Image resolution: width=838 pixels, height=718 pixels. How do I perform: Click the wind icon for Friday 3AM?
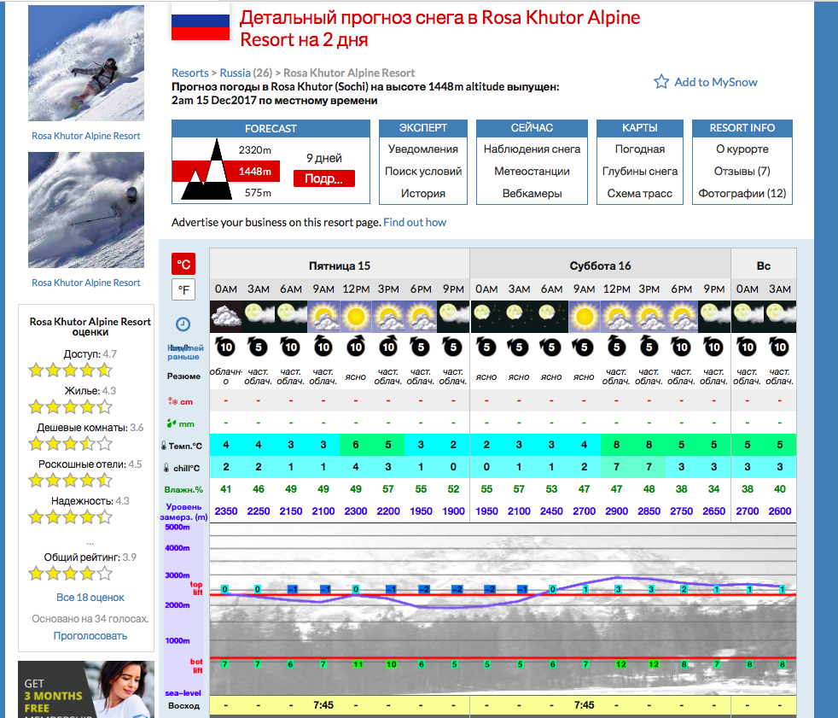click(x=258, y=347)
